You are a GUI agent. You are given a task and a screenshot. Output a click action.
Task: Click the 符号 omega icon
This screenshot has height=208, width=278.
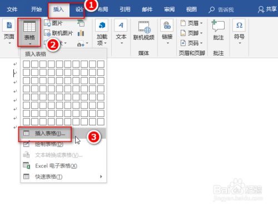click(239, 26)
